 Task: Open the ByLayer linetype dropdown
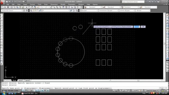click(109, 11)
